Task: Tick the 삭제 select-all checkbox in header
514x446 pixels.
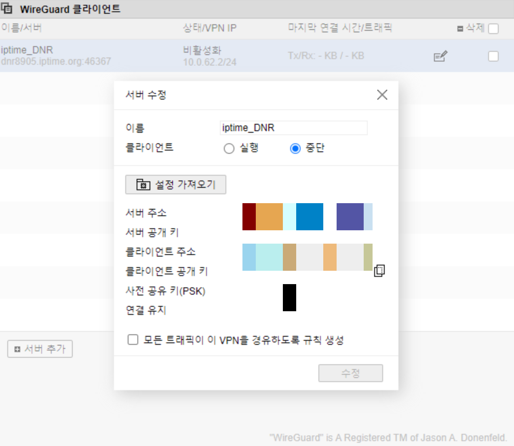Action: click(x=493, y=29)
